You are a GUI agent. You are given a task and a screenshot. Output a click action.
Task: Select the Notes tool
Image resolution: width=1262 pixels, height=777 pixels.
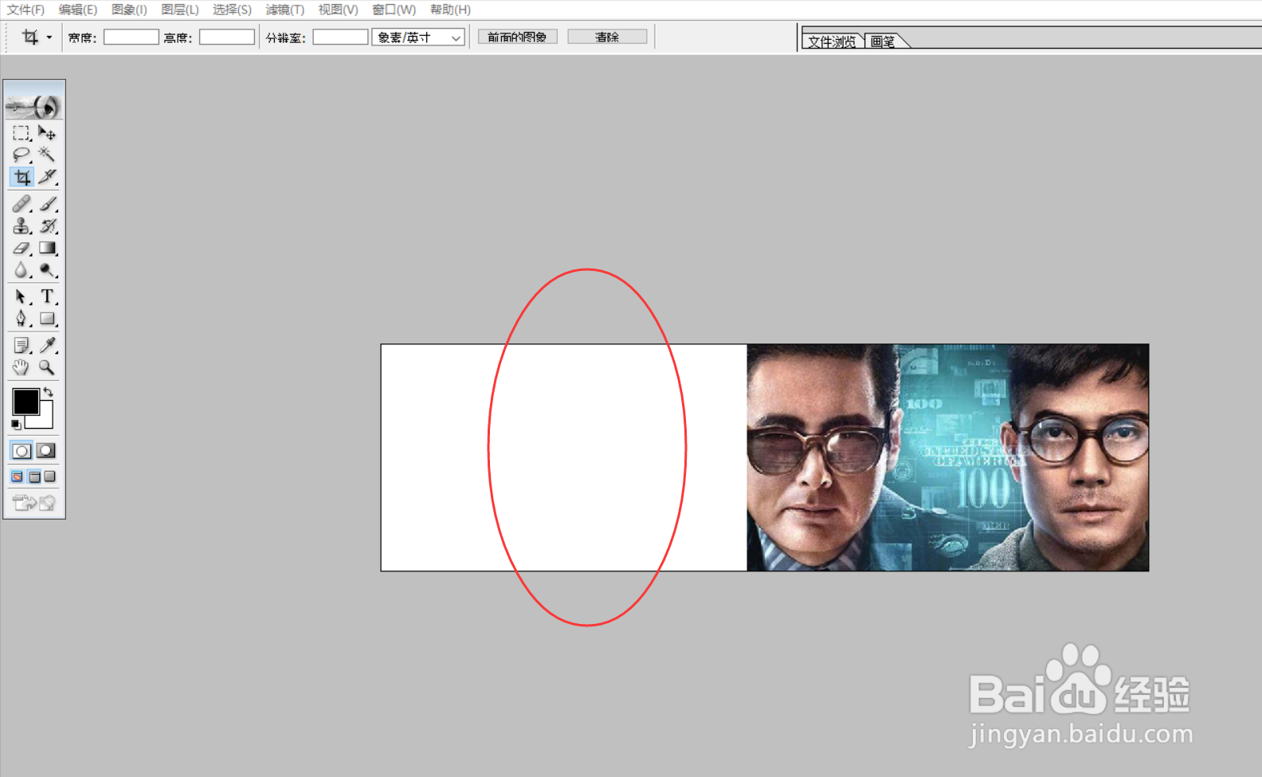point(22,345)
